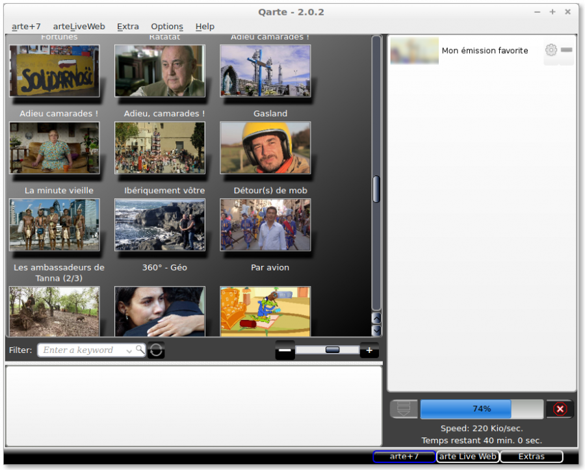Select the woman on sofa thumbnail
This screenshot has height=470, width=585.
(x=55, y=148)
